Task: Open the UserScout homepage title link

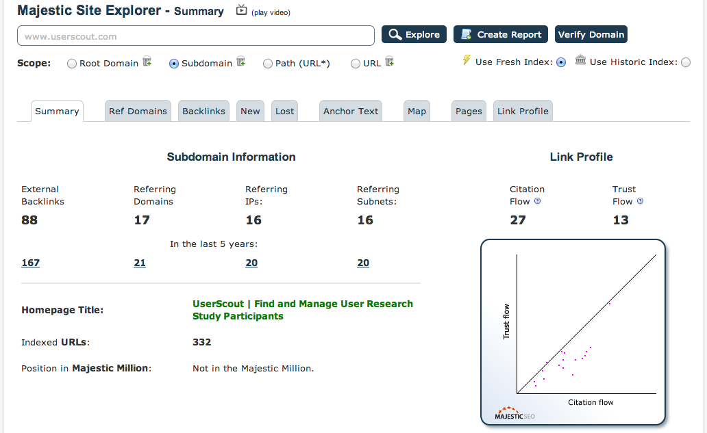Action: point(303,310)
